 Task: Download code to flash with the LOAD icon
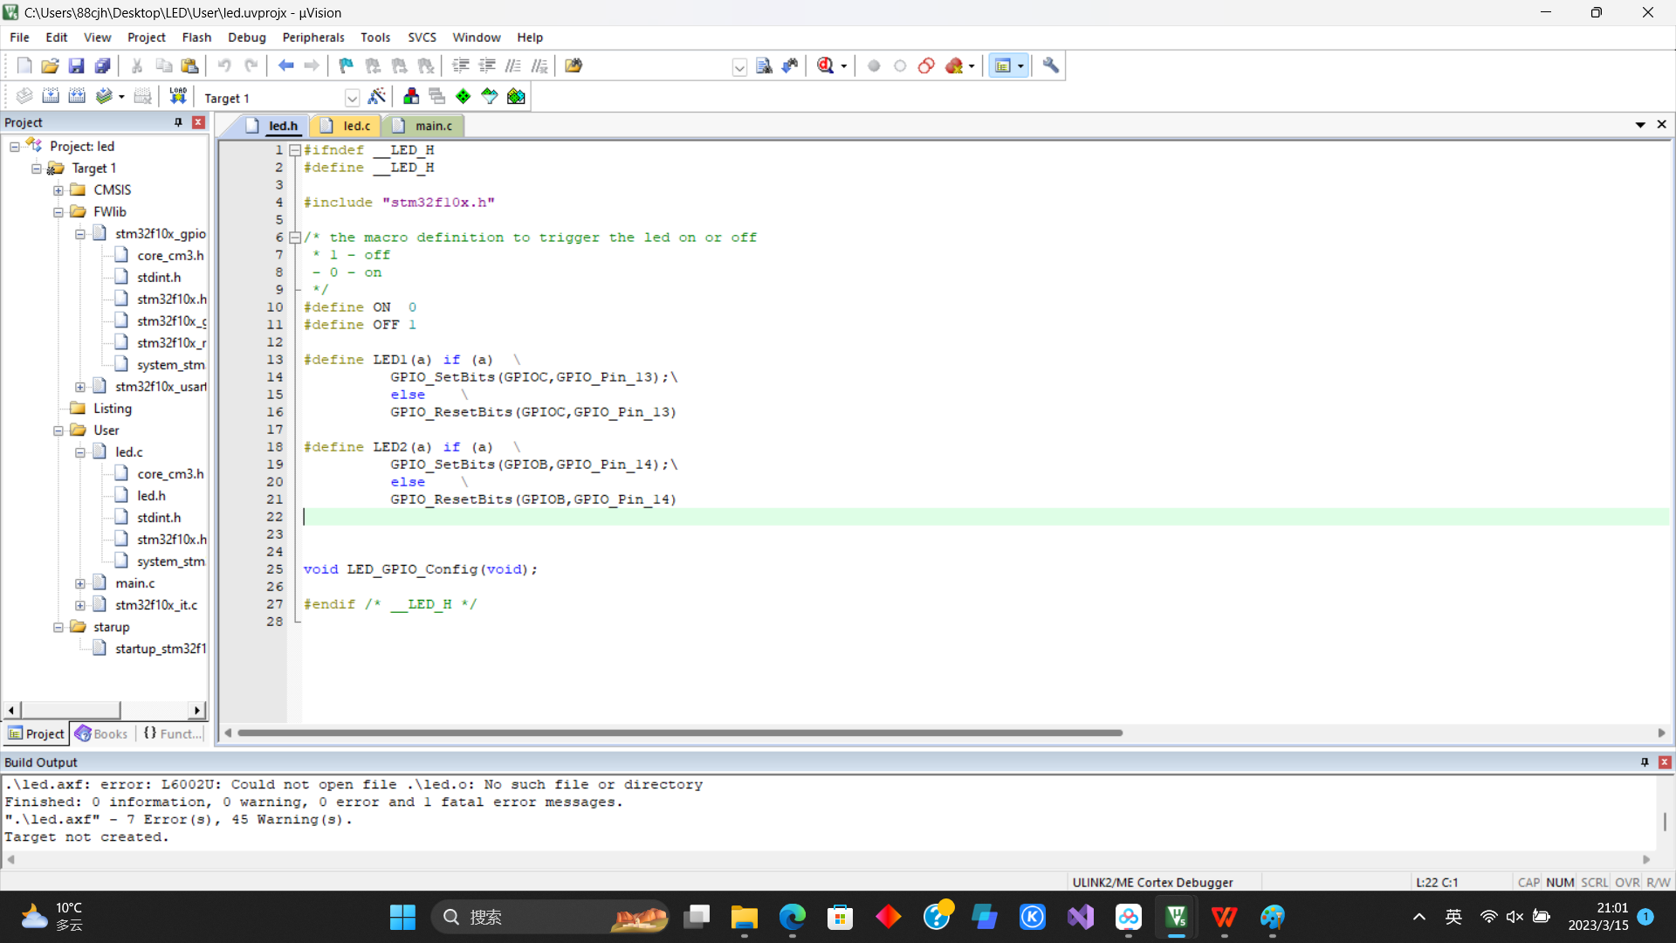[178, 96]
